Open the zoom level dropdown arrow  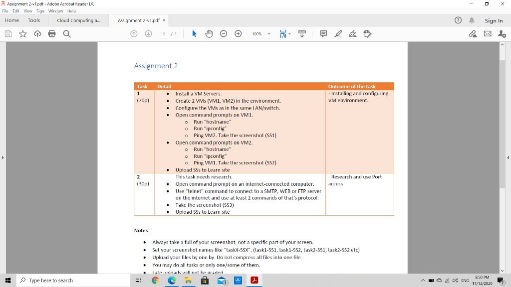tap(269, 34)
